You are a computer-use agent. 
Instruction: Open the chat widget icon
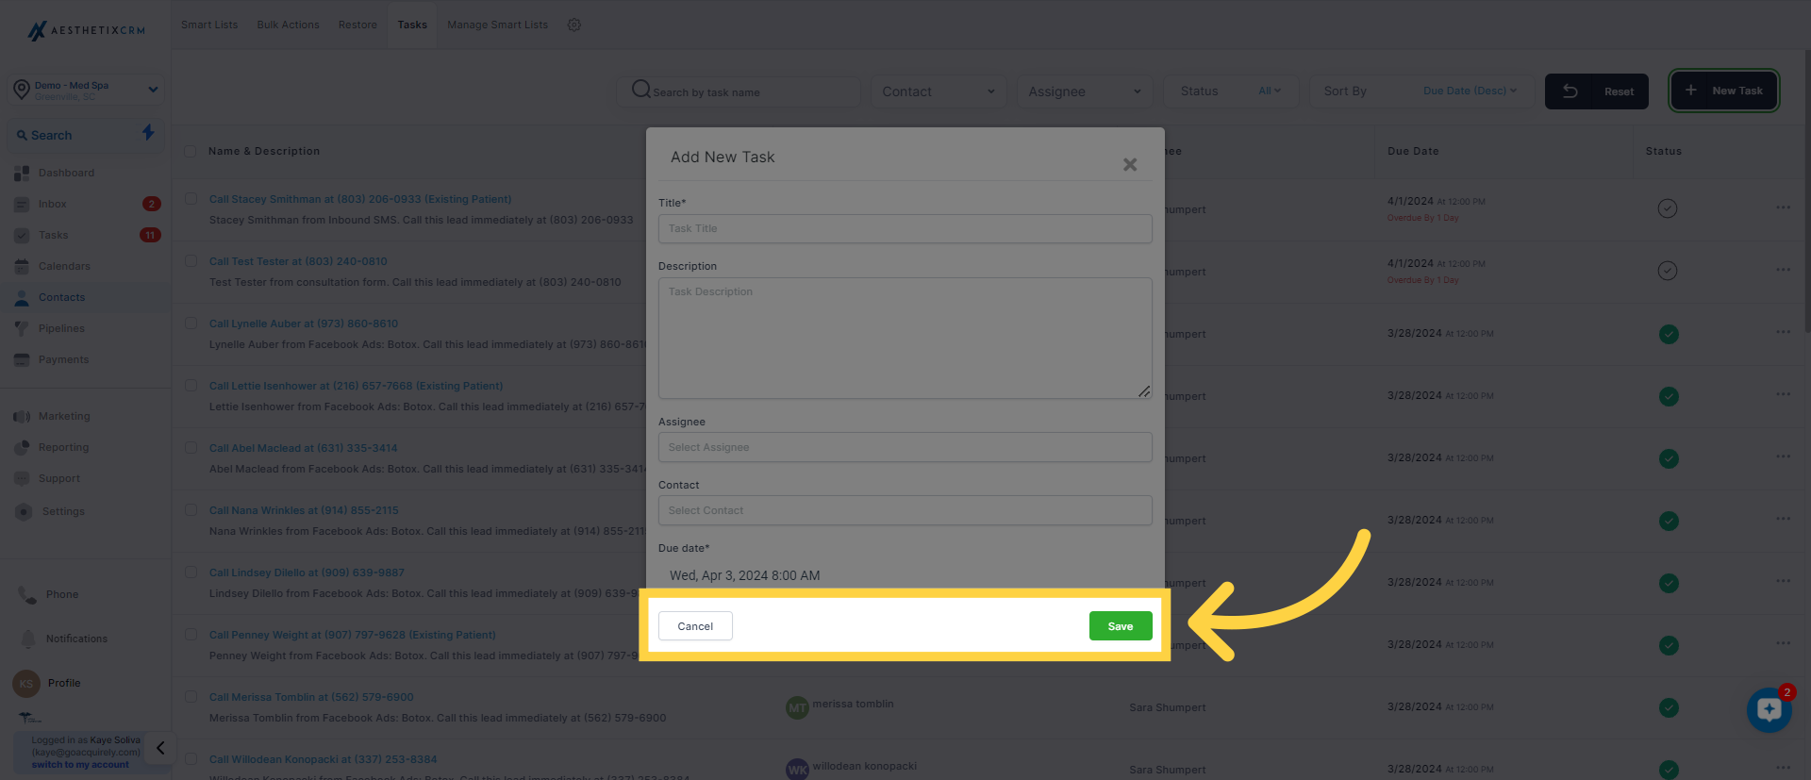(x=1769, y=710)
